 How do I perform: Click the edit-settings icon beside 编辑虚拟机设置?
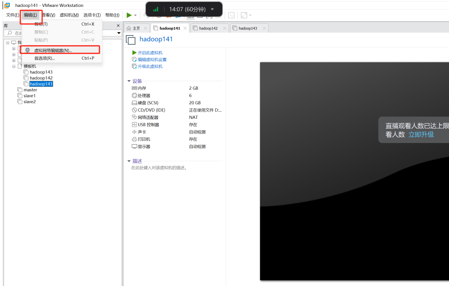point(134,59)
